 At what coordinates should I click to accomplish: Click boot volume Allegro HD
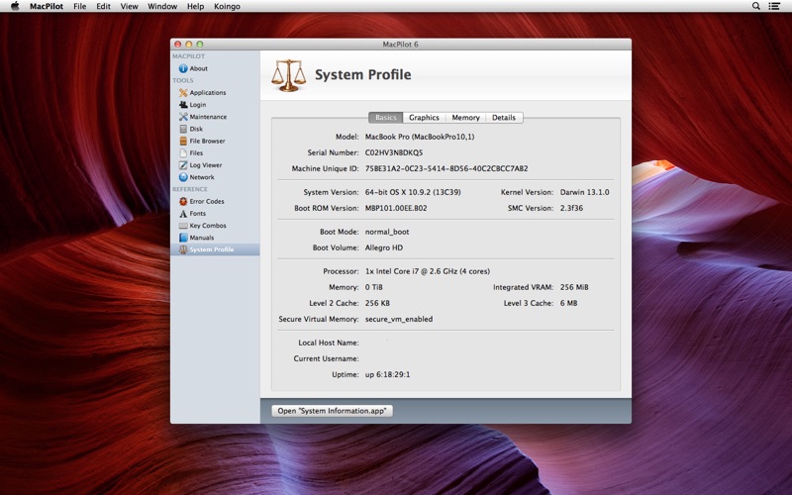(x=384, y=247)
